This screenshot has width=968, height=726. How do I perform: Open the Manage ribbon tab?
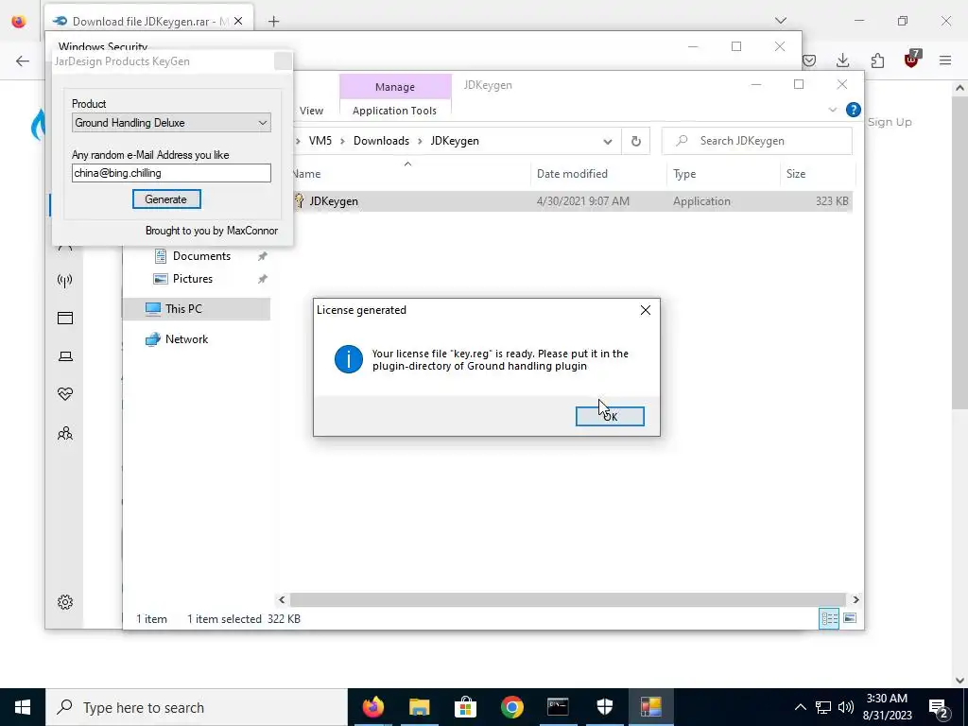click(395, 87)
